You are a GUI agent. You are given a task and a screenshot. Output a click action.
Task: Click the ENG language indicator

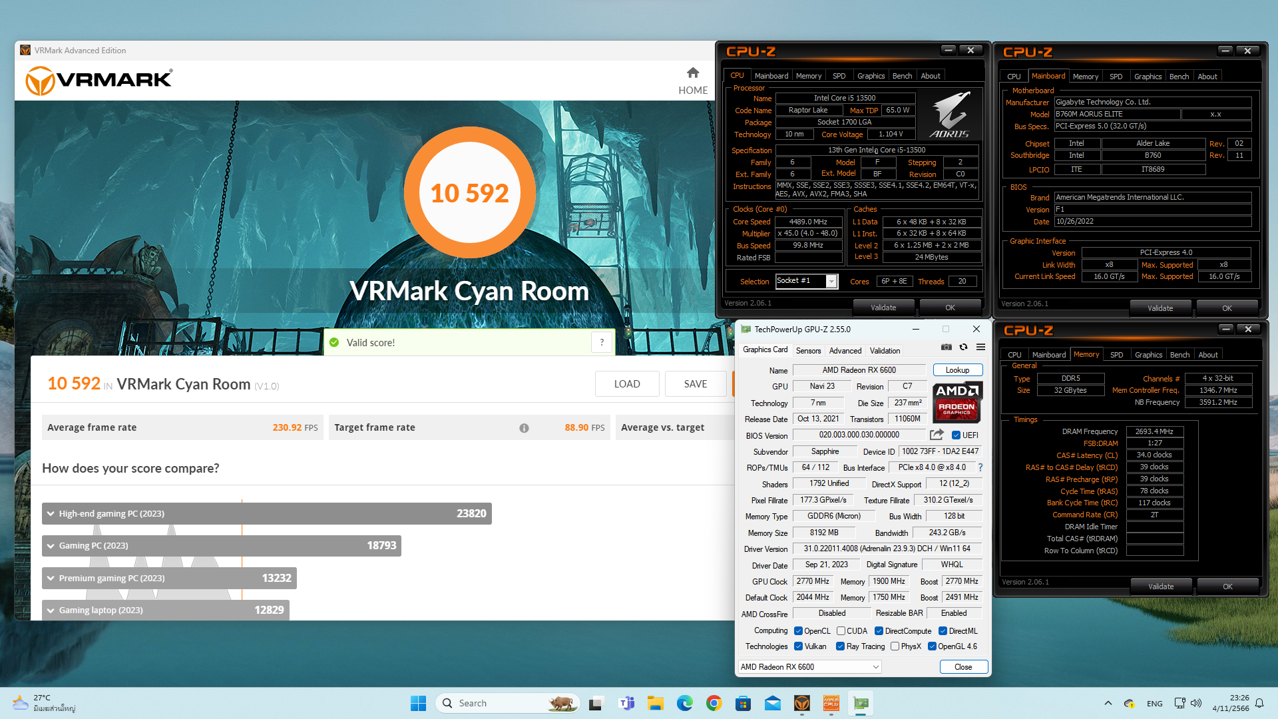(x=1155, y=703)
